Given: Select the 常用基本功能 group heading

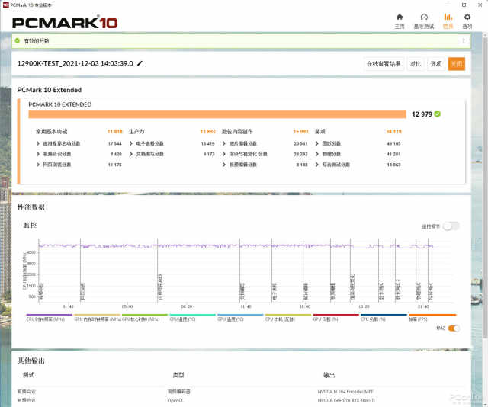Looking at the screenshot, I should tap(51, 132).
